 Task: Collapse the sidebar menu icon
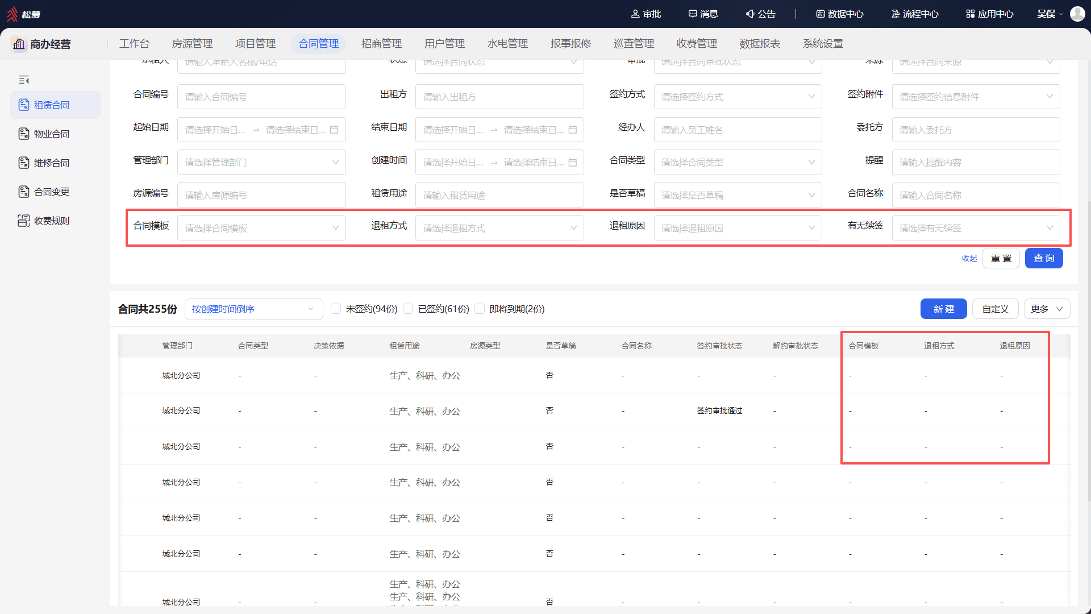24,80
